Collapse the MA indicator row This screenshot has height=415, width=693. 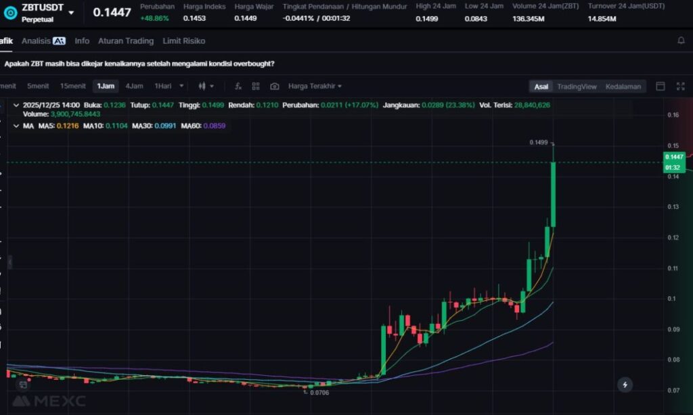pyautogui.click(x=16, y=126)
